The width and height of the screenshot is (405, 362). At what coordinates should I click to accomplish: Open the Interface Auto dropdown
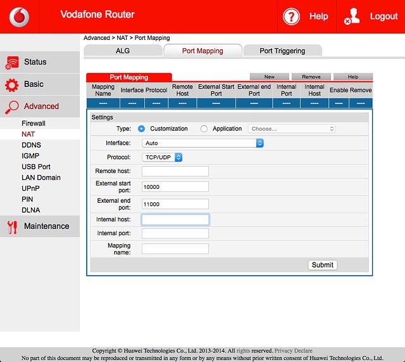point(202,143)
